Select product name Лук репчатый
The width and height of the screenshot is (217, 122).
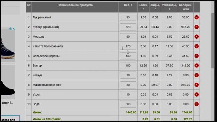(42, 17)
